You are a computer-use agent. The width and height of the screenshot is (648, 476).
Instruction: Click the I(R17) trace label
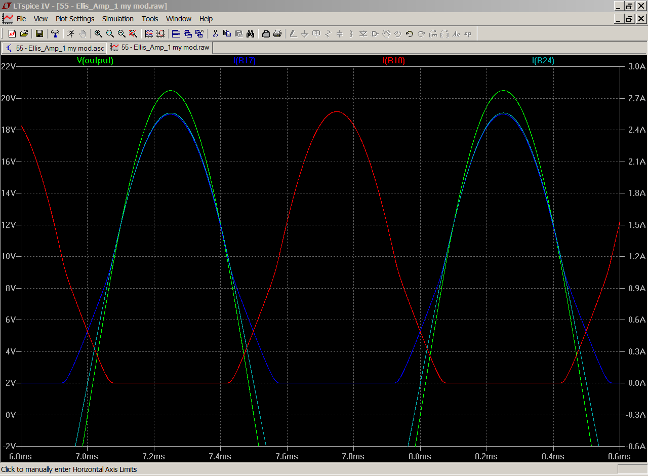point(245,61)
